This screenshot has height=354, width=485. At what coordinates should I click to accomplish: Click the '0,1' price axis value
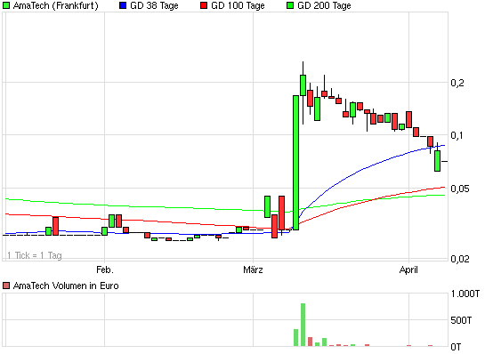click(457, 135)
